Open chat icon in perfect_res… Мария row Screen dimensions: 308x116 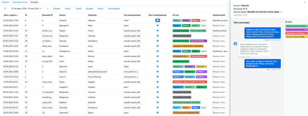[158, 31]
